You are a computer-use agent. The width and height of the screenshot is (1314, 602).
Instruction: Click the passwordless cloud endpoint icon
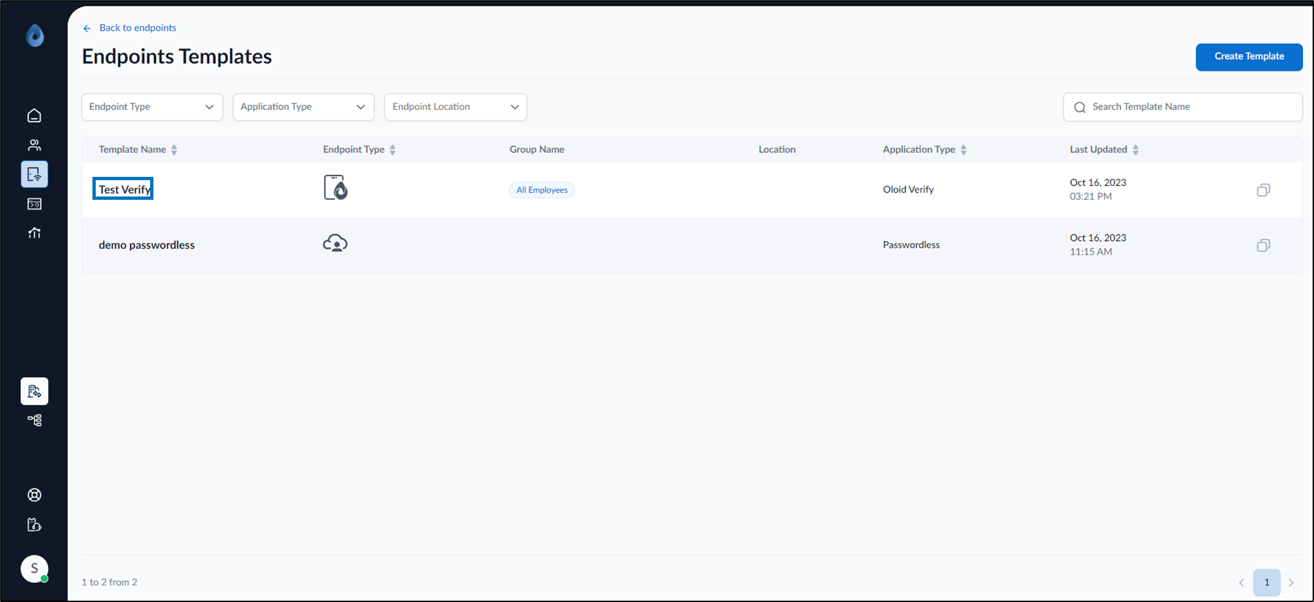[335, 243]
